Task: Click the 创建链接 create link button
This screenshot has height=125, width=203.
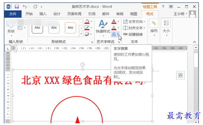Action: (x=133, y=34)
